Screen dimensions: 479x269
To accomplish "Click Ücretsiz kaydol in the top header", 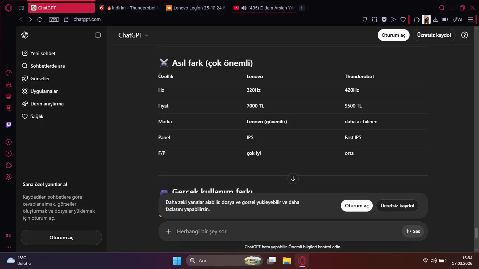I will (x=434, y=35).
